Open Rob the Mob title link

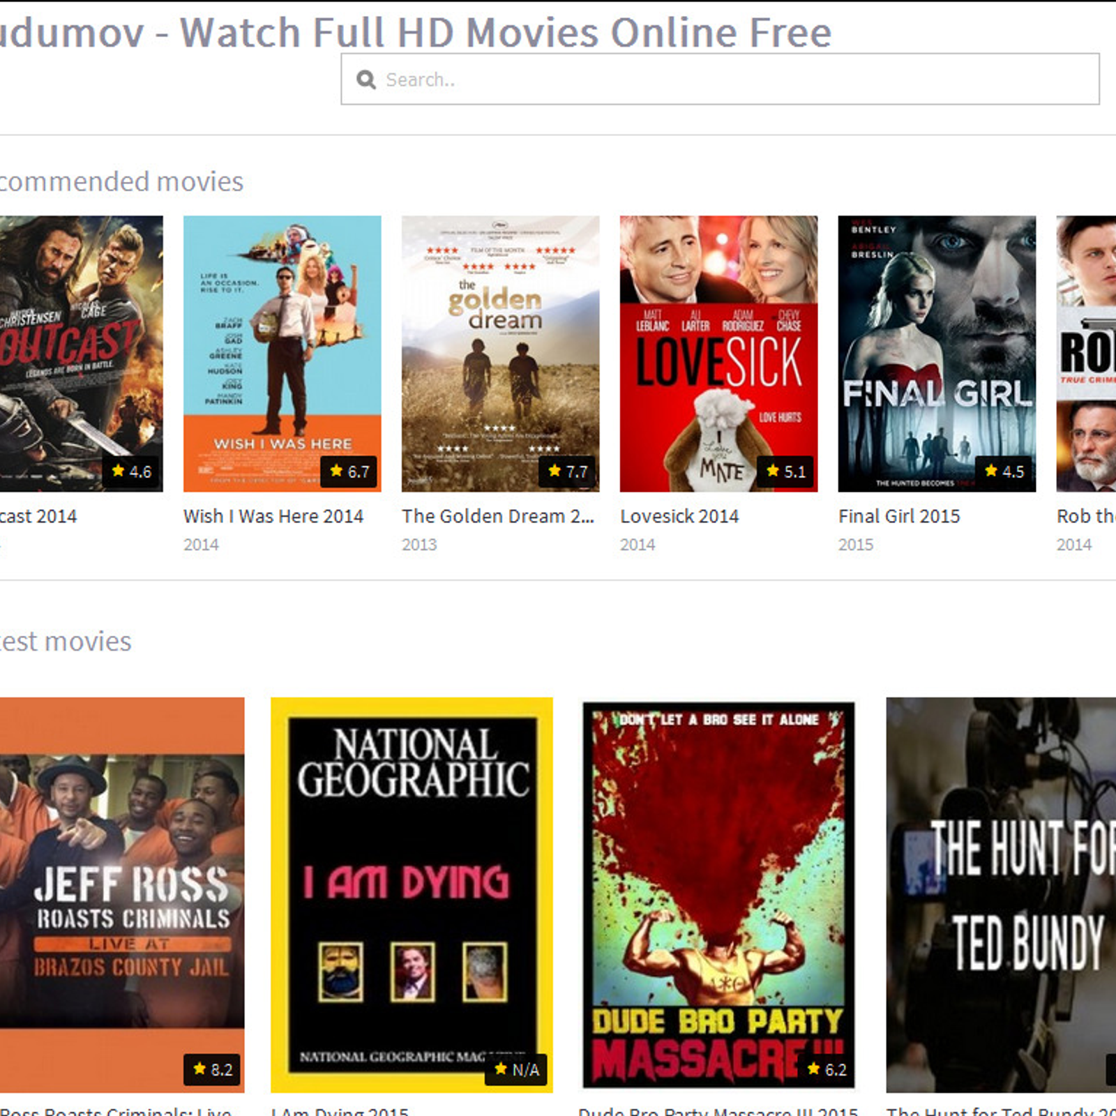(1086, 516)
